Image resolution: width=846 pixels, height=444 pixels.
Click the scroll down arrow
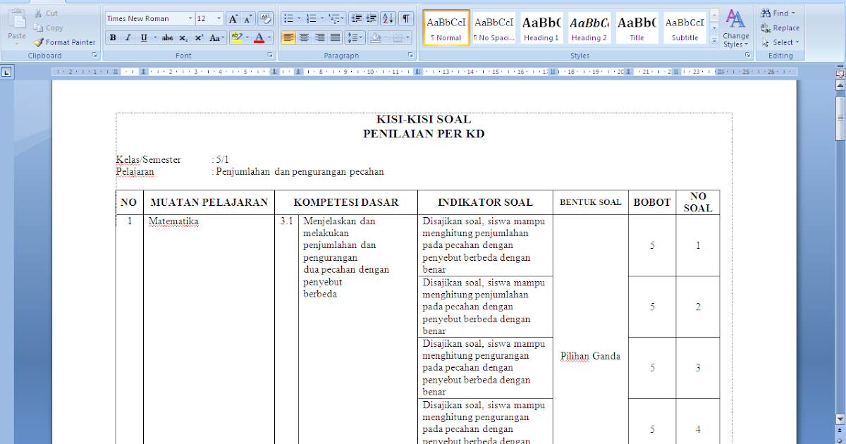840,419
